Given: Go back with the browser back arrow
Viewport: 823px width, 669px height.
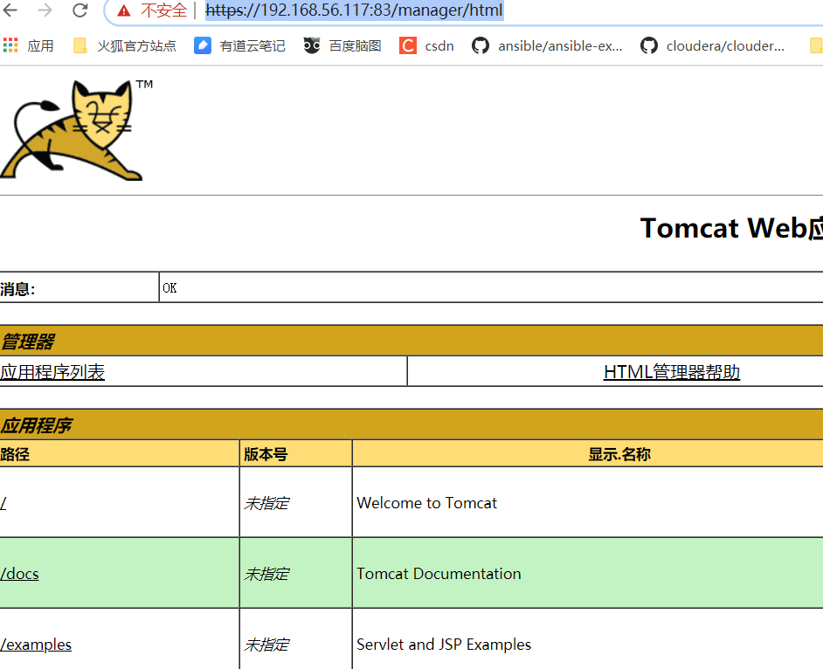Looking at the screenshot, I should click(x=10, y=10).
